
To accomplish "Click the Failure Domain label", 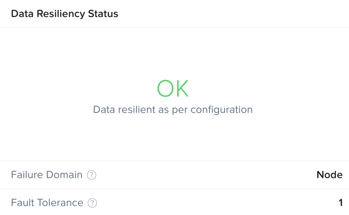I will coord(47,175).
